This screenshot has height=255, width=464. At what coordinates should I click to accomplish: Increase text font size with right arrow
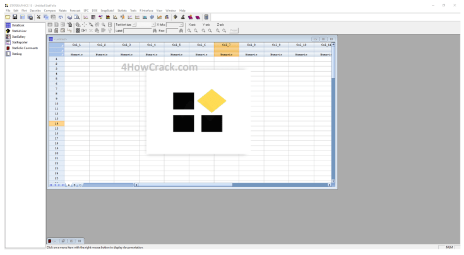153,25
